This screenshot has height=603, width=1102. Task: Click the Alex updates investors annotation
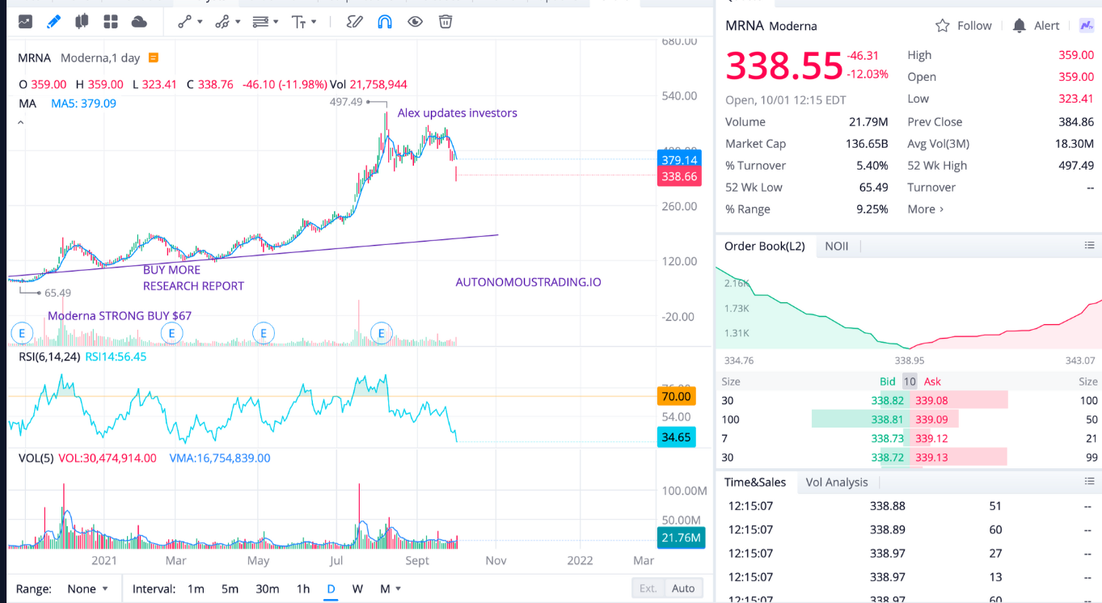click(x=457, y=112)
